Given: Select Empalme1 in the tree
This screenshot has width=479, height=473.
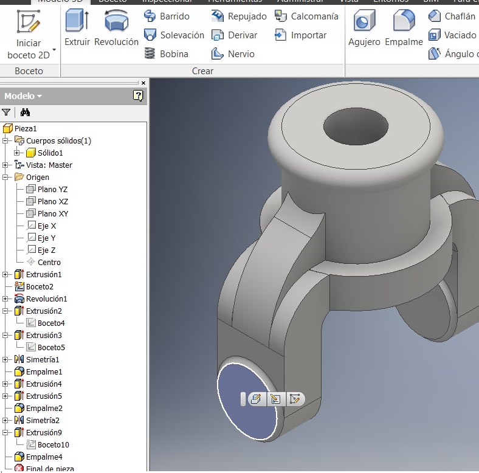Looking at the screenshot, I should click(38, 371).
